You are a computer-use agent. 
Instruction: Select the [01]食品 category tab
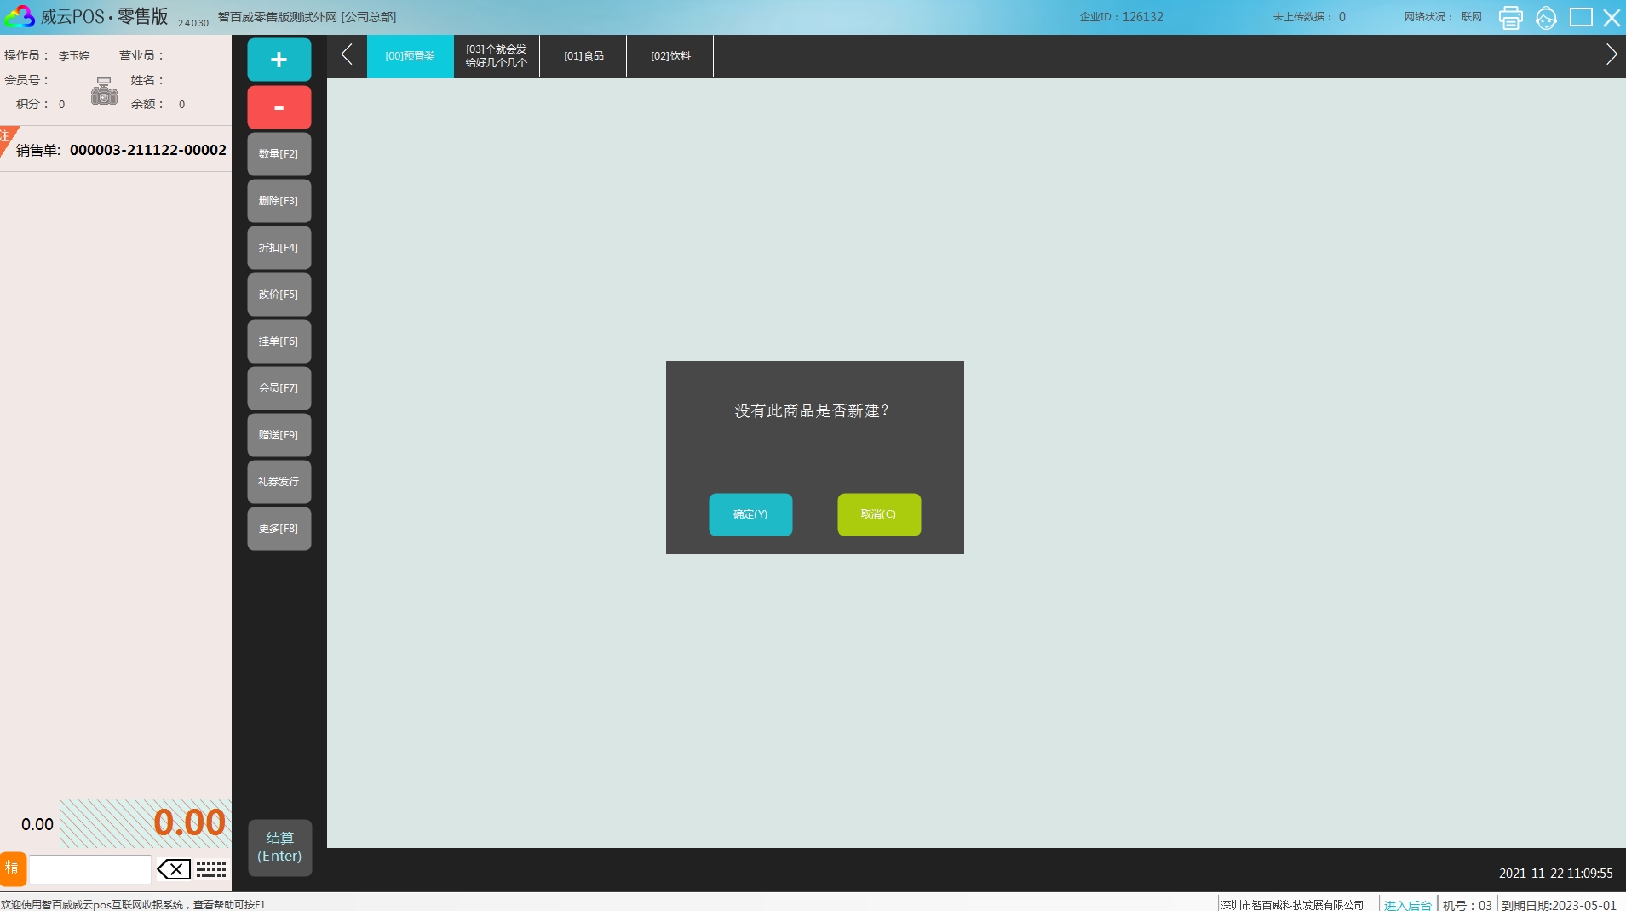[583, 56]
